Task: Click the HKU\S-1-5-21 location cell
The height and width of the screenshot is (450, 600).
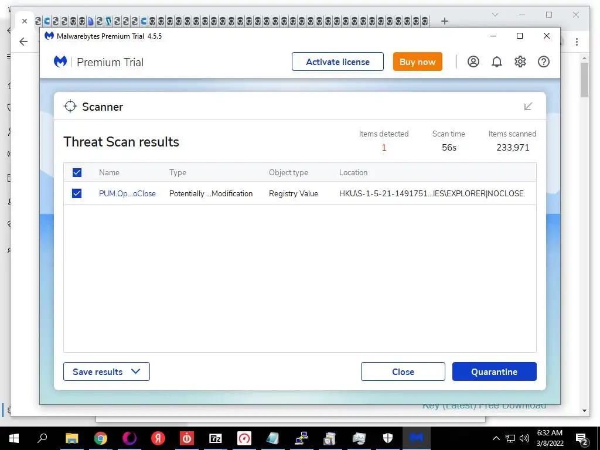Action: pyautogui.click(x=431, y=193)
